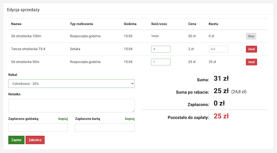Screen dimensions: 277x153
Task: Open the Rabat discount dropdown
Action: click(71, 84)
